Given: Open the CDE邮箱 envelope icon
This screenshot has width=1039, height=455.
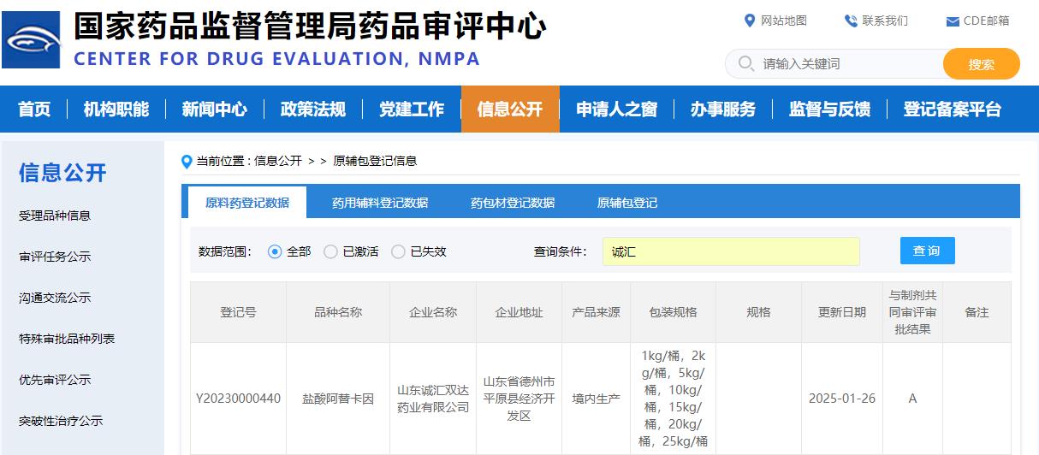Looking at the screenshot, I should 952,21.
